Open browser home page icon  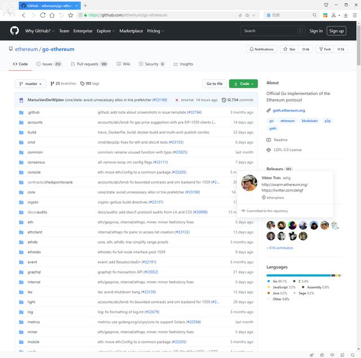(x=52, y=15)
